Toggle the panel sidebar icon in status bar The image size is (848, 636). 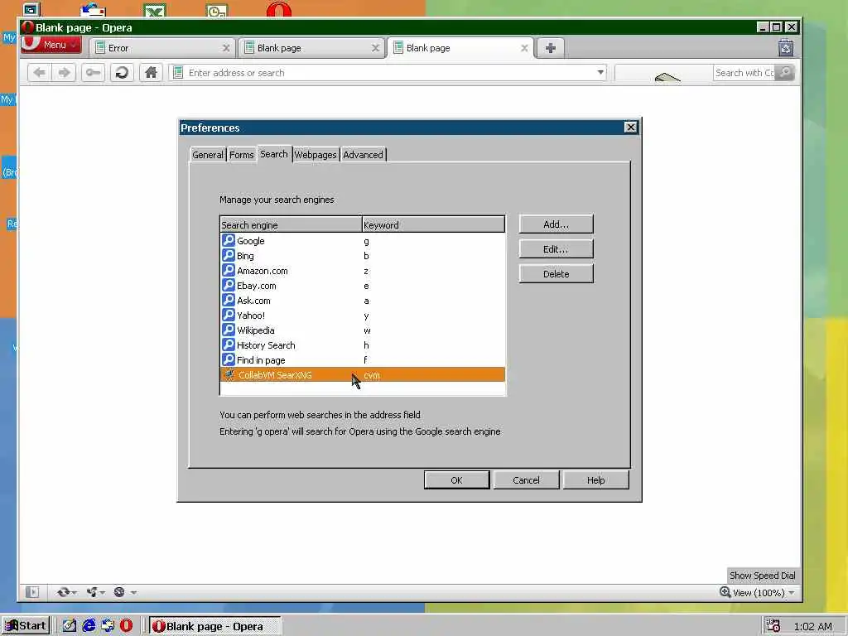pyautogui.click(x=32, y=592)
